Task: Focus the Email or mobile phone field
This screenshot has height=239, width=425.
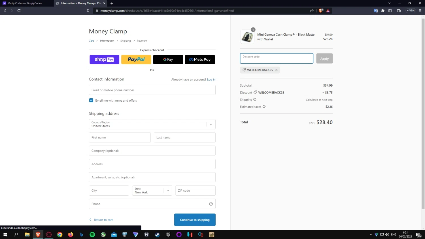Action: click(152, 90)
